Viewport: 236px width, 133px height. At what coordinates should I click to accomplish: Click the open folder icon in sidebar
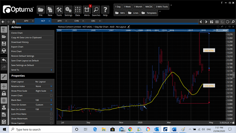[x=4, y=37]
